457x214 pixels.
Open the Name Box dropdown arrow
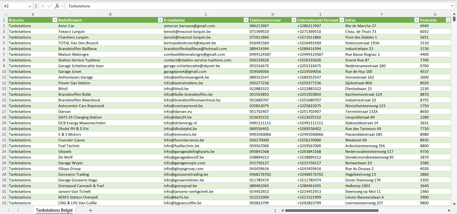click(x=29, y=6)
